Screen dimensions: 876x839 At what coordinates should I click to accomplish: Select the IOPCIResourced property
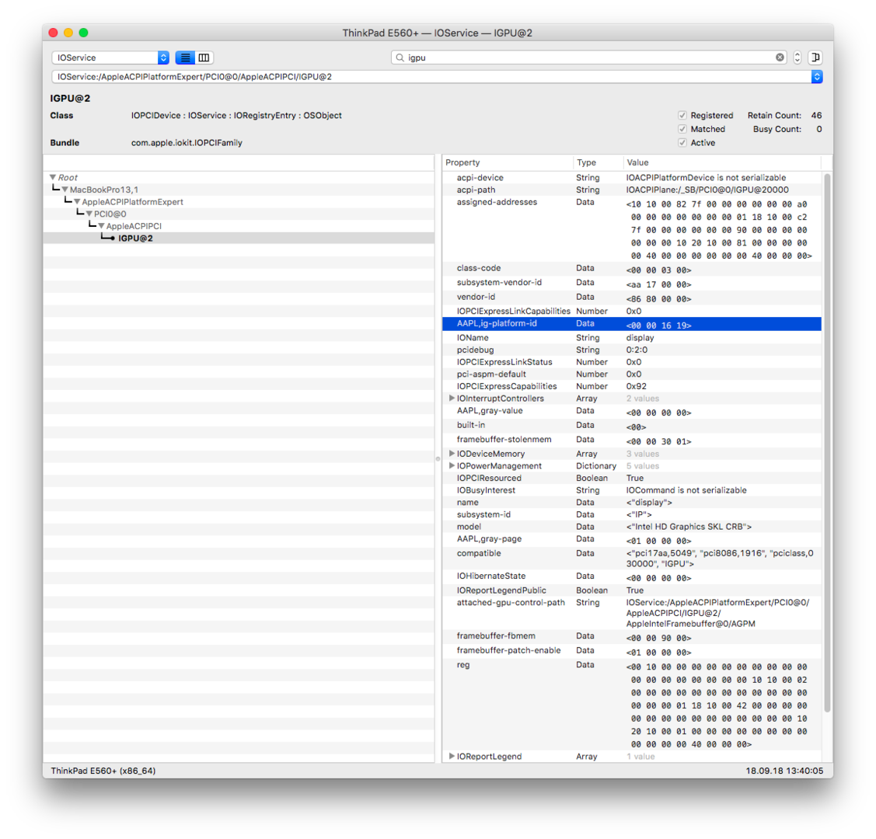631,479
